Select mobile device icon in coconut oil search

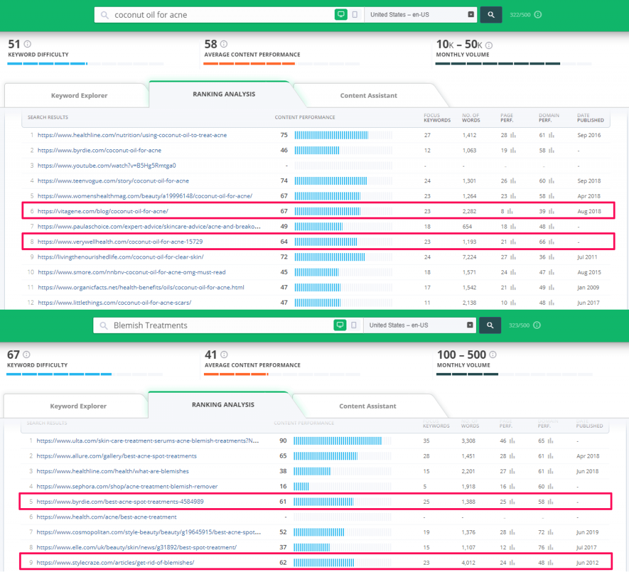pos(354,15)
